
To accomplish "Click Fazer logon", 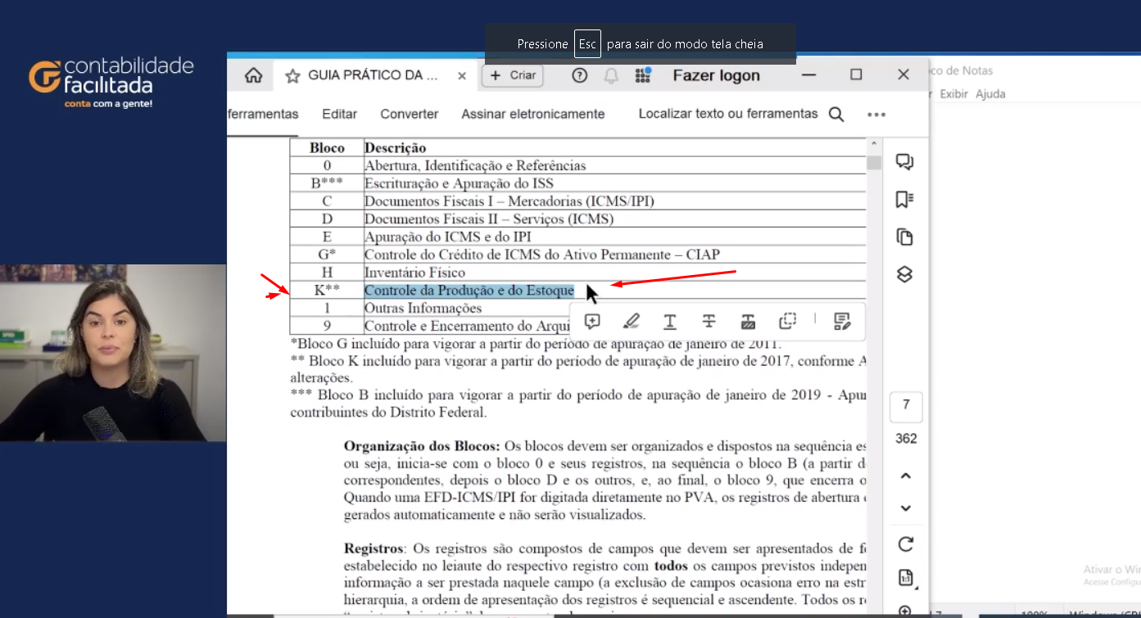I will click(716, 75).
